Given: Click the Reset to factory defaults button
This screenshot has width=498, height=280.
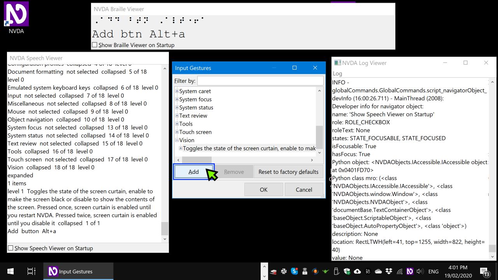Looking at the screenshot, I should click(x=288, y=172).
